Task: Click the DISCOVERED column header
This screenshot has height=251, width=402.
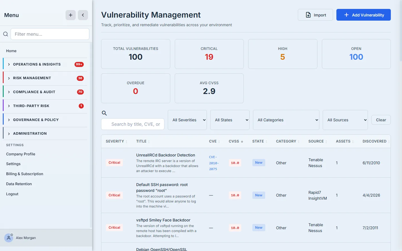Action: coord(375,141)
